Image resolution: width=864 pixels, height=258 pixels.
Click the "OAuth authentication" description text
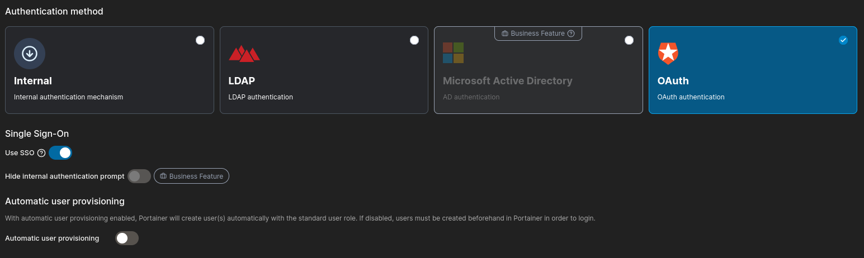pos(691,97)
